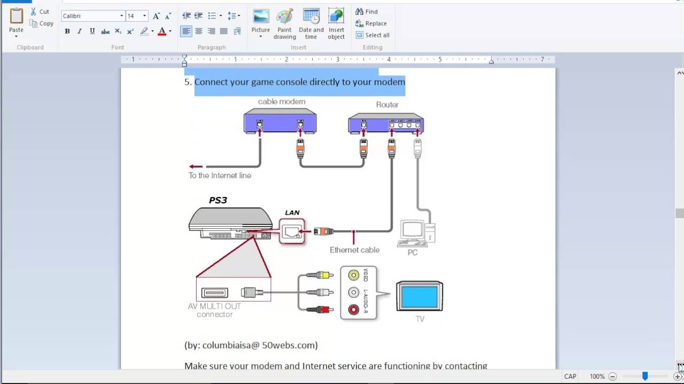684x384 pixels.
Task: Insert Date and time
Action: pos(311,24)
